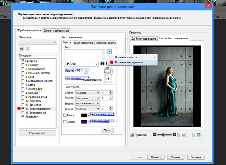Click the zoom out minus button
The width and height of the screenshot is (226, 165).
click(154, 135)
